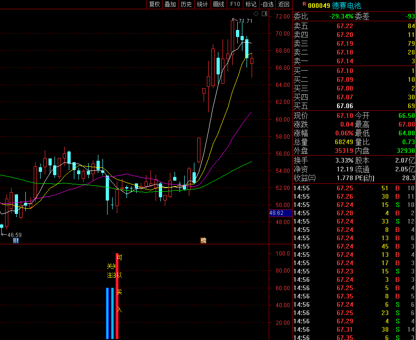Image resolution: width=416 pixels, height=340 pixels.
Task: Click the 换手 3.33% value
Action: (x=344, y=160)
